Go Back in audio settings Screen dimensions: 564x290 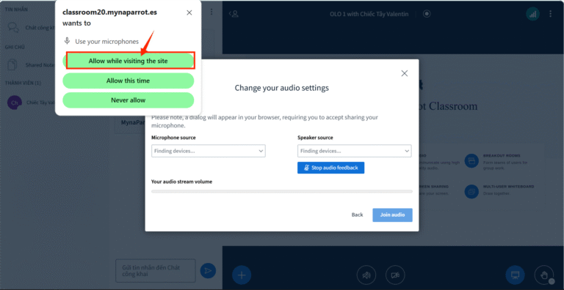(357, 215)
